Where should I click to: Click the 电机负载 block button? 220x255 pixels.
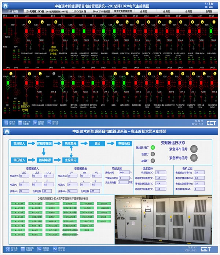pyautogui.click(x=123, y=143)
